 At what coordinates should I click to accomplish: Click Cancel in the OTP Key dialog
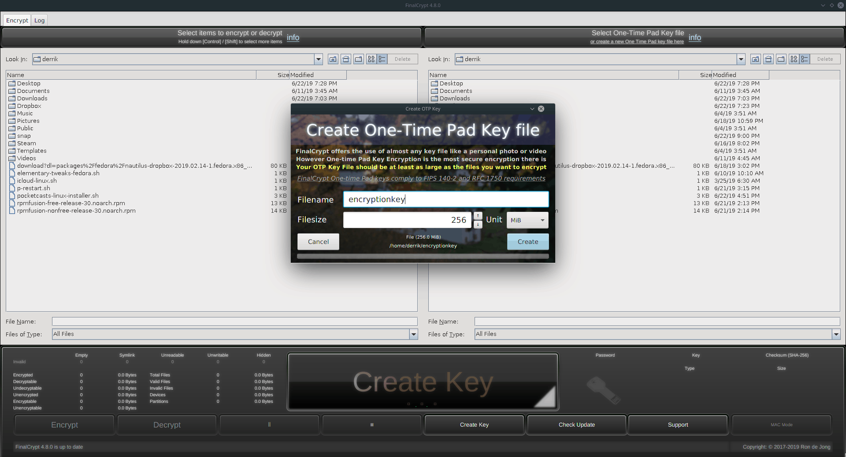318,242
